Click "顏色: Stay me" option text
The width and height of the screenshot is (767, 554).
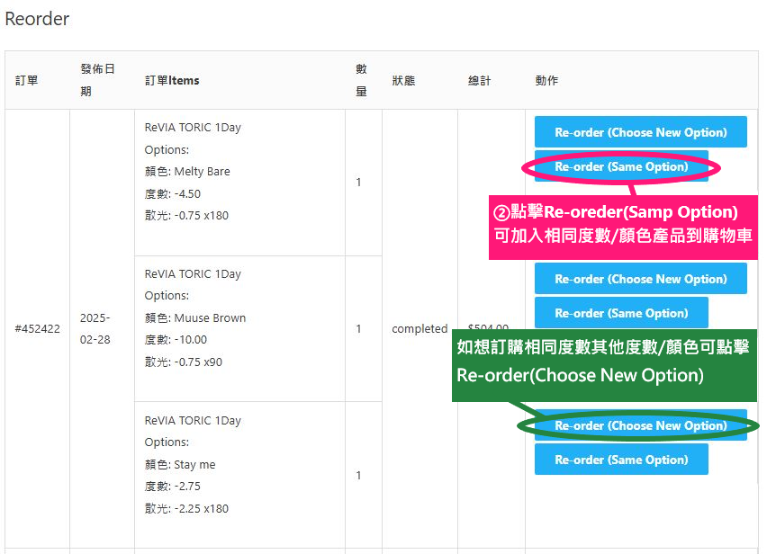[x=180, y=465]
